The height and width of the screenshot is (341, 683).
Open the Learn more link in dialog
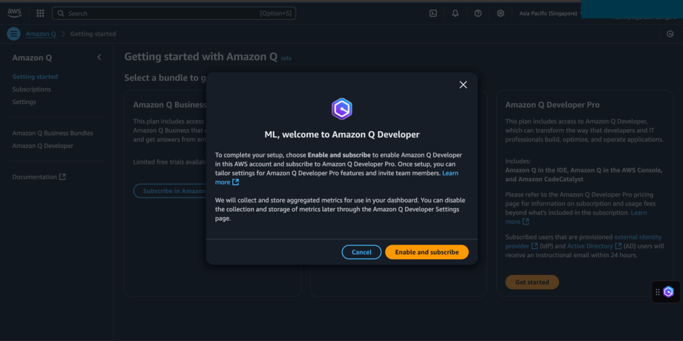450,173
